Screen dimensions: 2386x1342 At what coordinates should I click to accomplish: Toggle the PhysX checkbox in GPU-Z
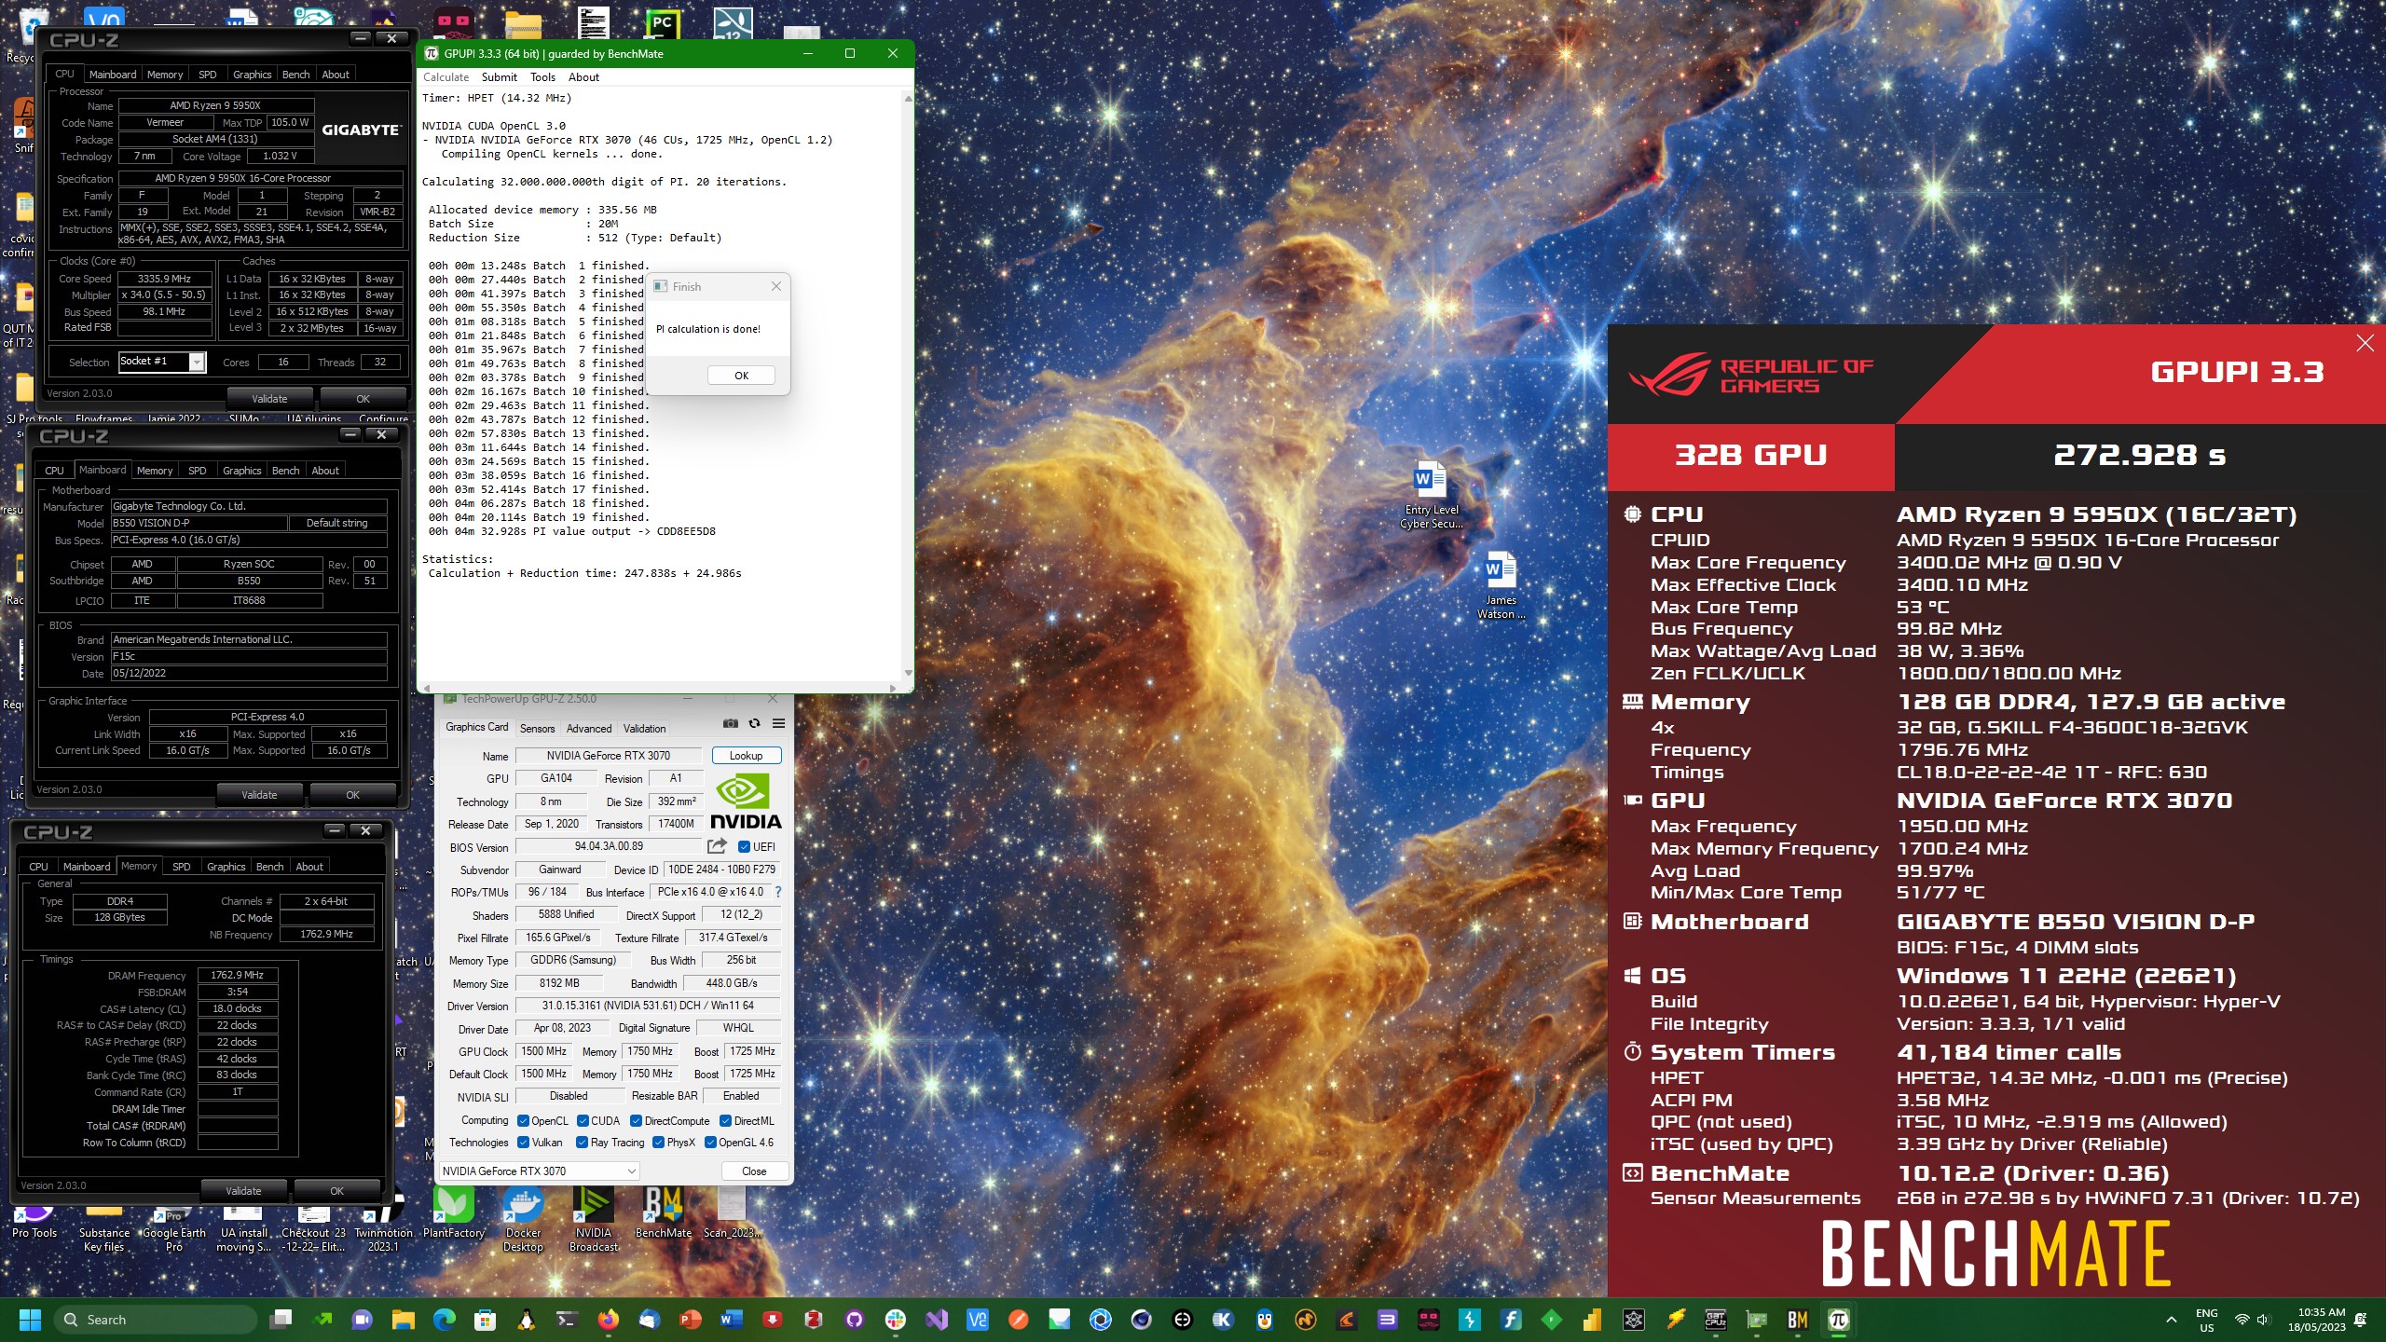[658, 1143]
